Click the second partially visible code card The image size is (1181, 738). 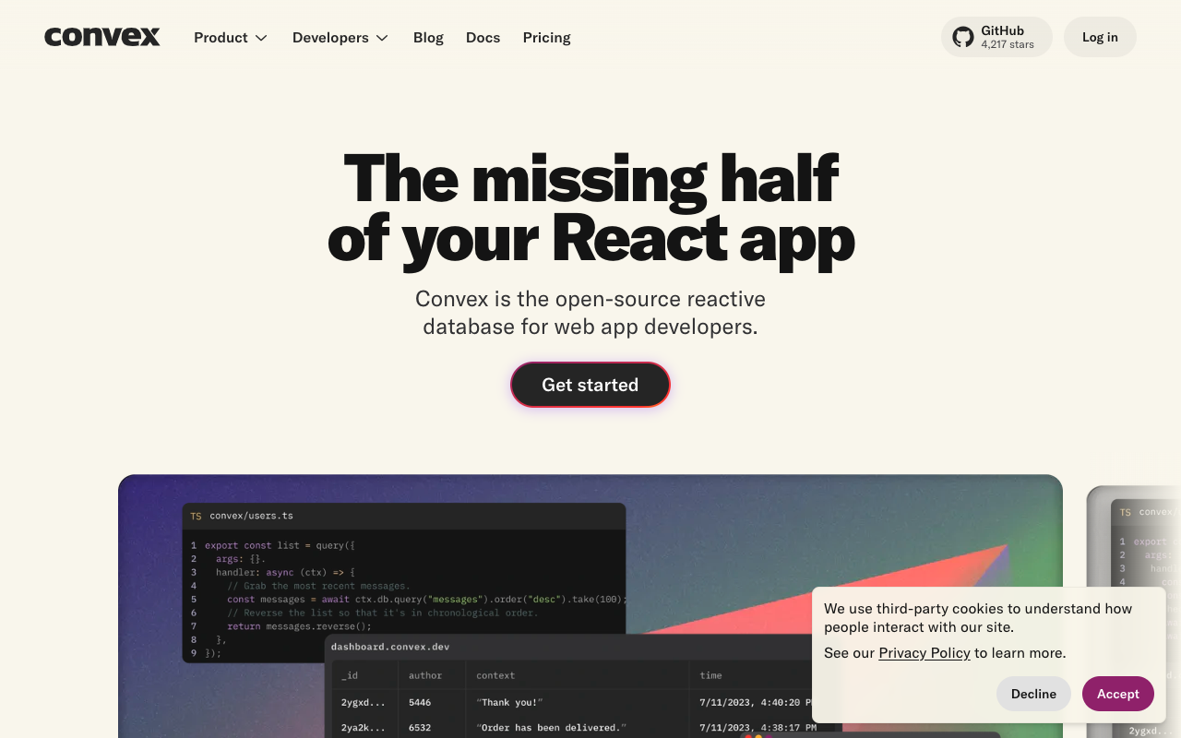pos(1134,612)
